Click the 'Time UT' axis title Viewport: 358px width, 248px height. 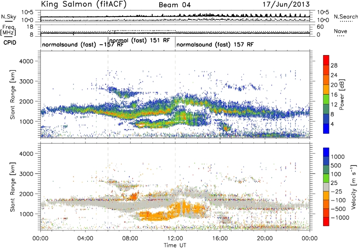click(x=175, y=245)
